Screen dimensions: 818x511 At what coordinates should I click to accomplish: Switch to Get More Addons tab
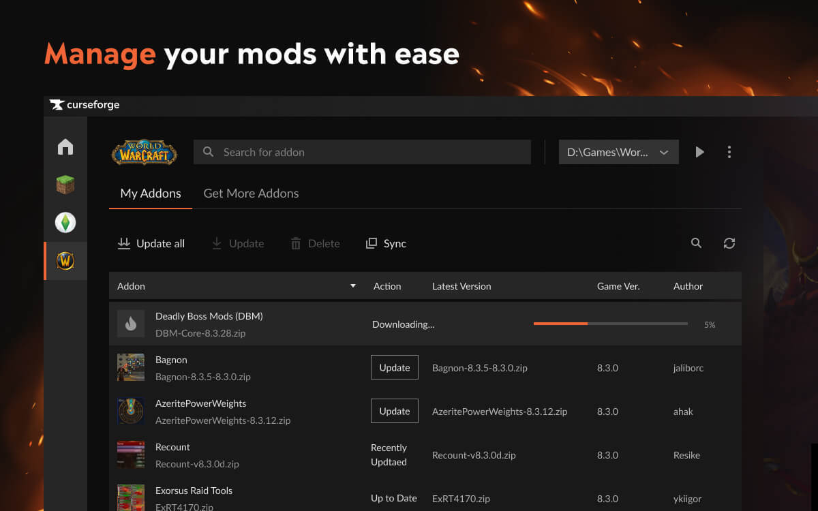pyautogui.click(x=251, y=193)
